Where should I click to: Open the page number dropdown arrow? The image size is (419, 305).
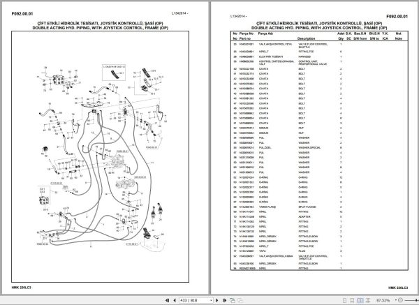(211, 301)
